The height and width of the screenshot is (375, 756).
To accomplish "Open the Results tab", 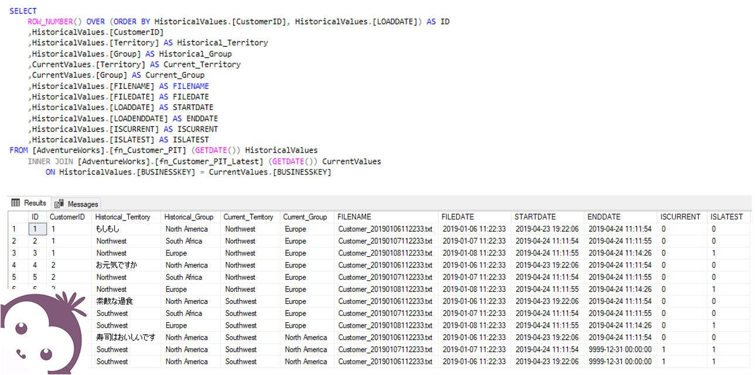I will (x=29, y=203).
